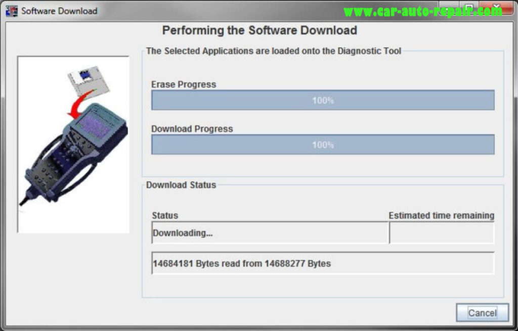
Task: Click the Erase Progress bar at 100%
Action: click(323, 100)
